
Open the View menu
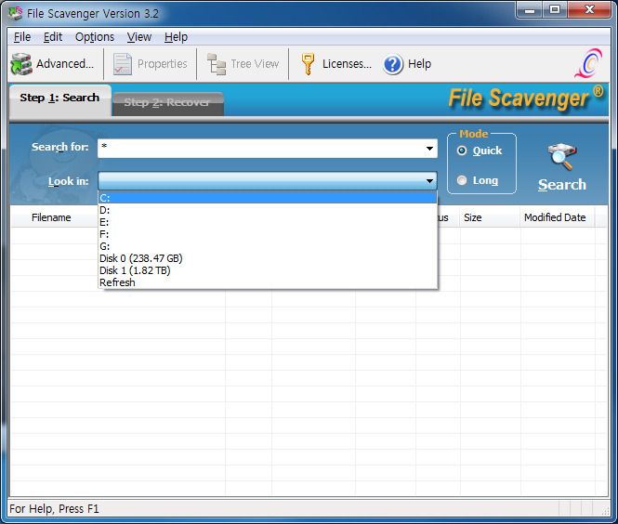139,37
